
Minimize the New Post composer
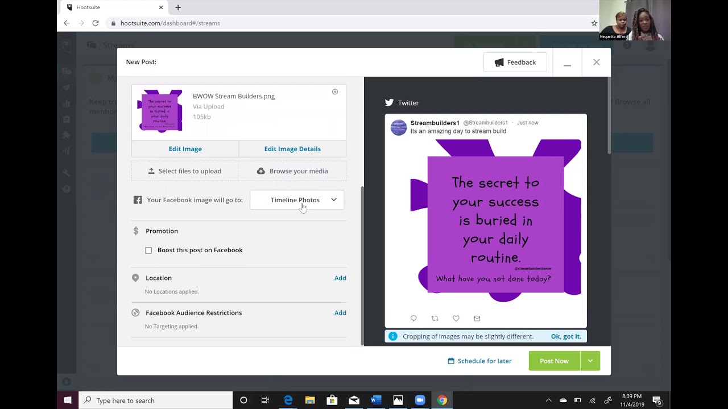click(x=567, y=62)
